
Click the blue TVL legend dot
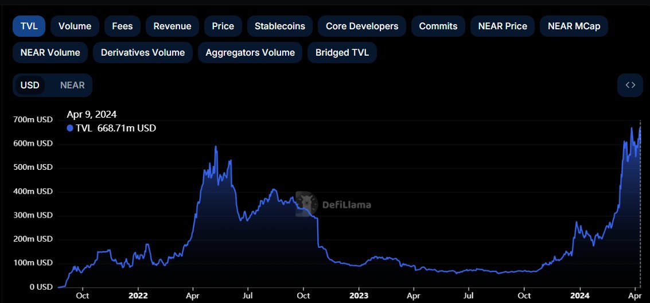[69, 129]
